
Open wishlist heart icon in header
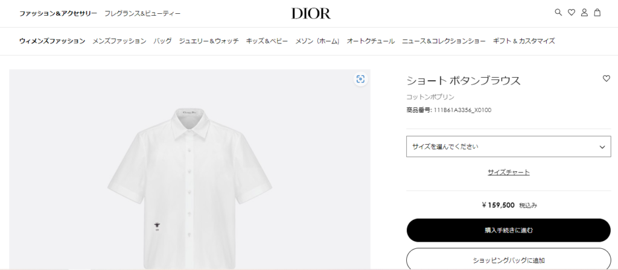pos(571,13)
